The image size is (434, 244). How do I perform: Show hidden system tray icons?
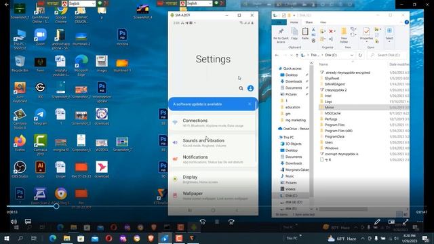[x=363, y=238]
